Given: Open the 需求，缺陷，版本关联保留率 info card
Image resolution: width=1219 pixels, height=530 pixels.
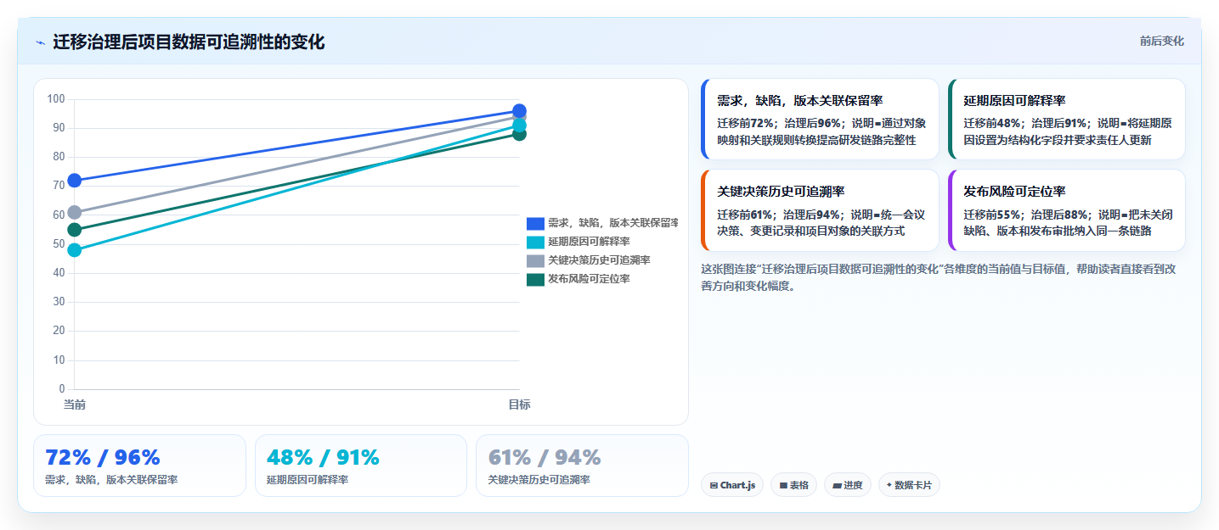Looking at the screenshot, I should point(821,120).
